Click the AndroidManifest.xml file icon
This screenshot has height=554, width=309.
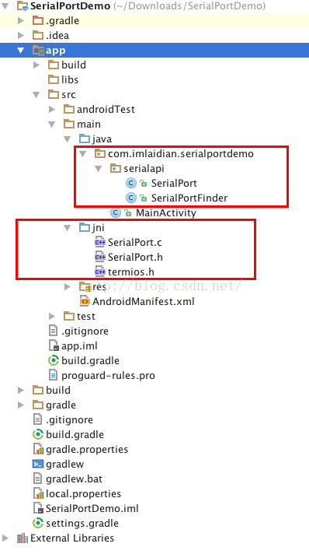(x=85, y=301)
